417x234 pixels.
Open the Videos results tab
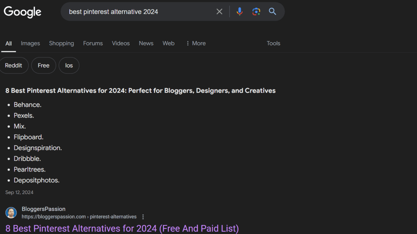(x=121, y=43)
